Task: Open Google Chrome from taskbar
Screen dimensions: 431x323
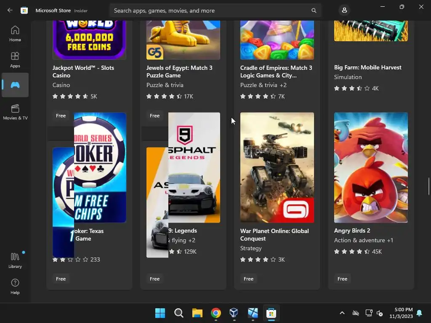Action: tap(216, 313)
